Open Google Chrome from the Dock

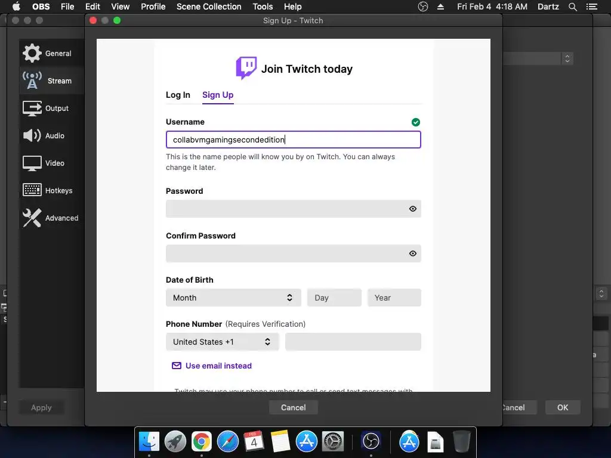click(202, 442)
